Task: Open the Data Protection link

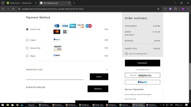Action: [x=130, y=99]
